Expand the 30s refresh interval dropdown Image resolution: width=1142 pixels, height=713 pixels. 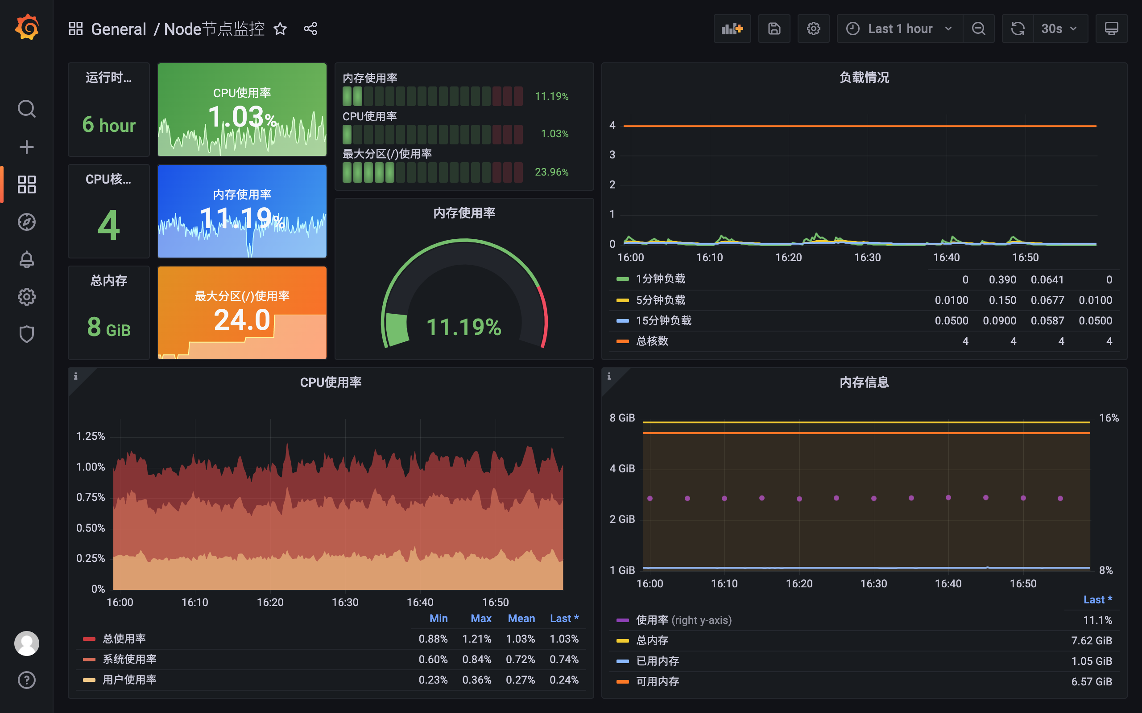click(1060, 29)
